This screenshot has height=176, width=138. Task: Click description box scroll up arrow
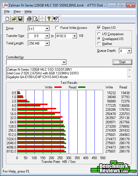click(x=129, y=70)
